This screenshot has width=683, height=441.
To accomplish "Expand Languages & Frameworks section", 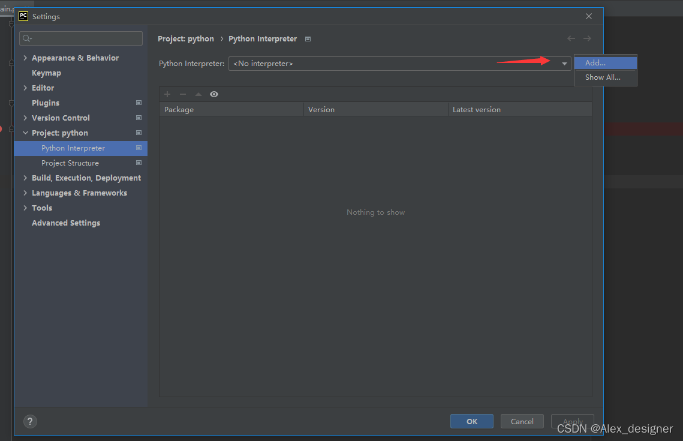I will point(25,193).
